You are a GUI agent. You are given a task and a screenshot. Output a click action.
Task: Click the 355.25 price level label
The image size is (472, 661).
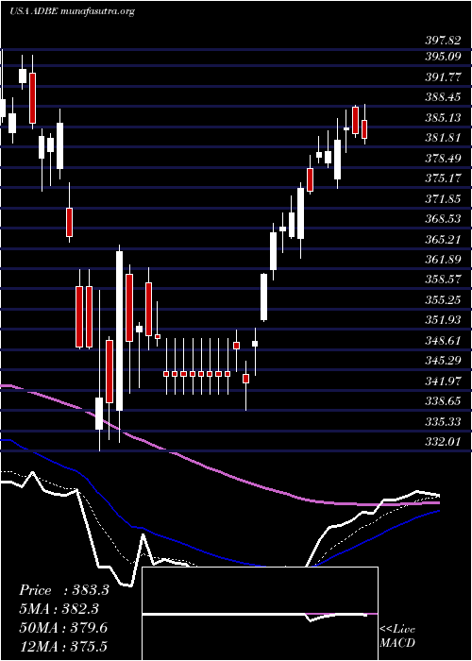coord(442,300)
